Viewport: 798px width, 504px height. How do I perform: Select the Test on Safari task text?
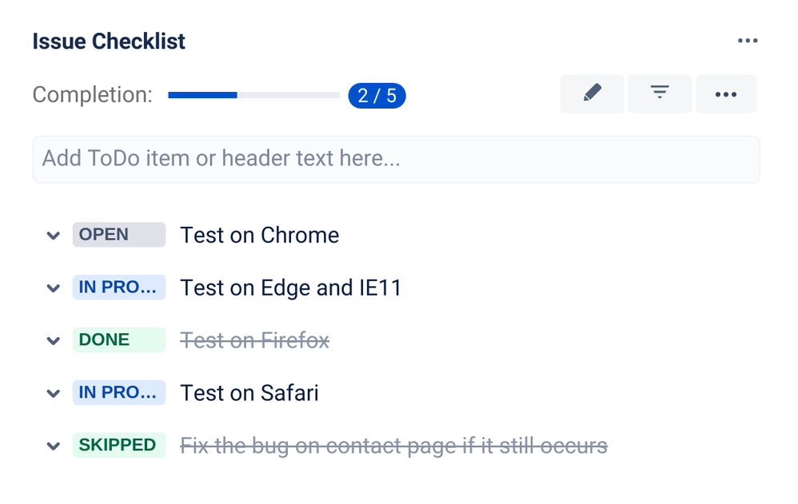[249, 393]
